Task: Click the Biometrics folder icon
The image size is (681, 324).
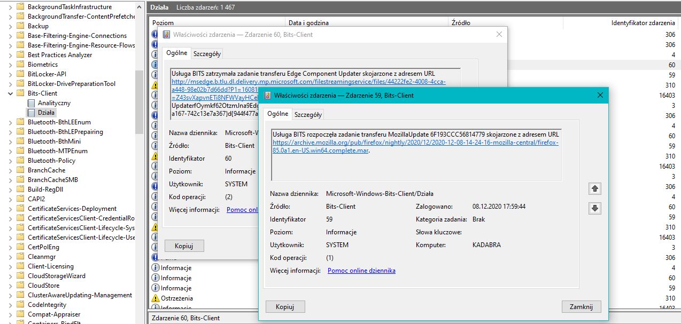Action: click(x=20, y=65)
